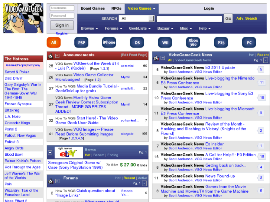Filter games by iPhone platform

[109, 42]
